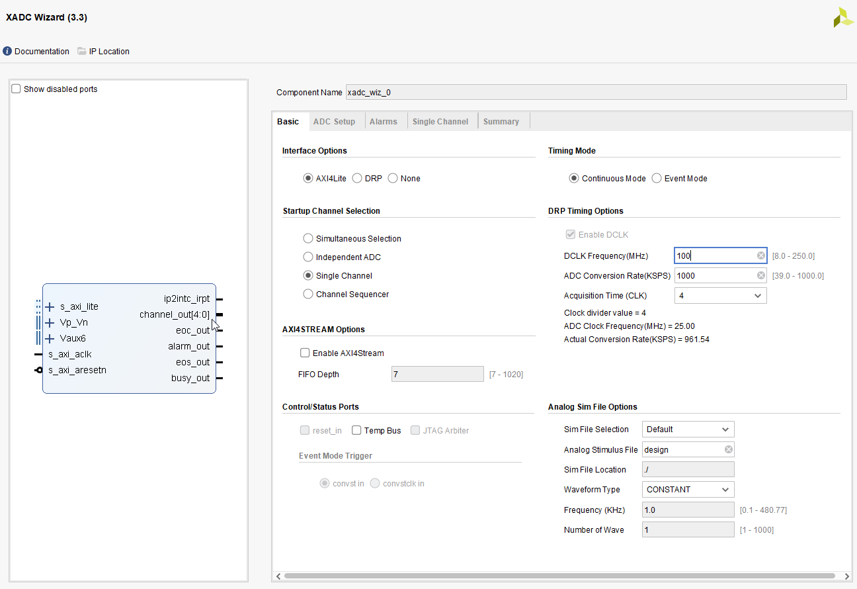The height and width of the screenshot is (589, 857).
Task: Click eos_out port label
Action: (193, 362)
